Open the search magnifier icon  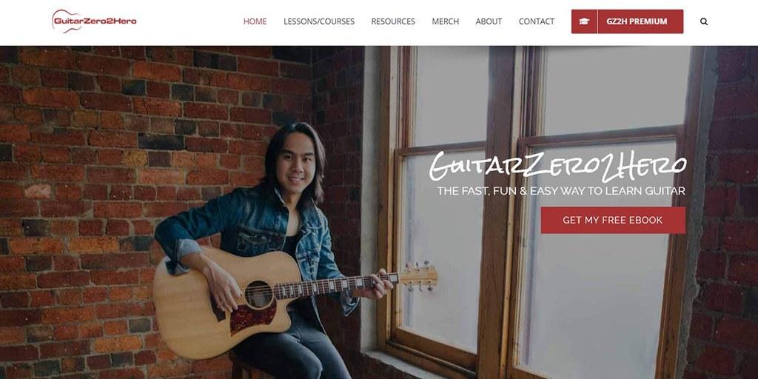[704, 21]
